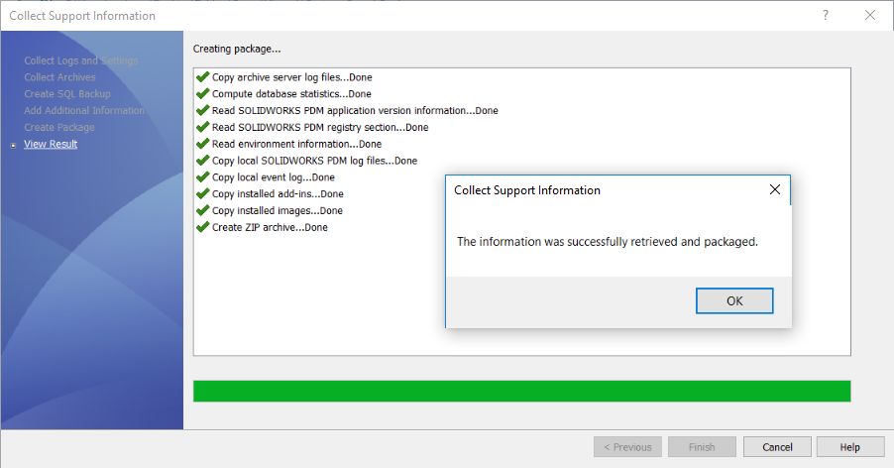Screen dimensions: 894x468
Task: Select 'Read SOLIDWORKS PDM registry section...Done' text
Action: 320,127
